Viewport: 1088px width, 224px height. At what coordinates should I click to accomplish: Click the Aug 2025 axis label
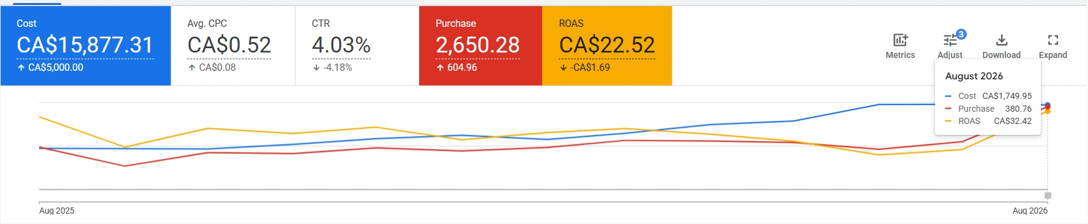[x=57, y=211]
